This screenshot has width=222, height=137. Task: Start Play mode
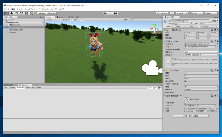click(x=105, y=13)
